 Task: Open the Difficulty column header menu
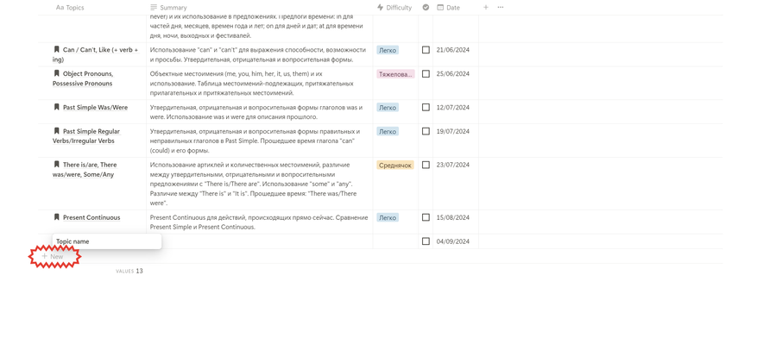point(394,7)
